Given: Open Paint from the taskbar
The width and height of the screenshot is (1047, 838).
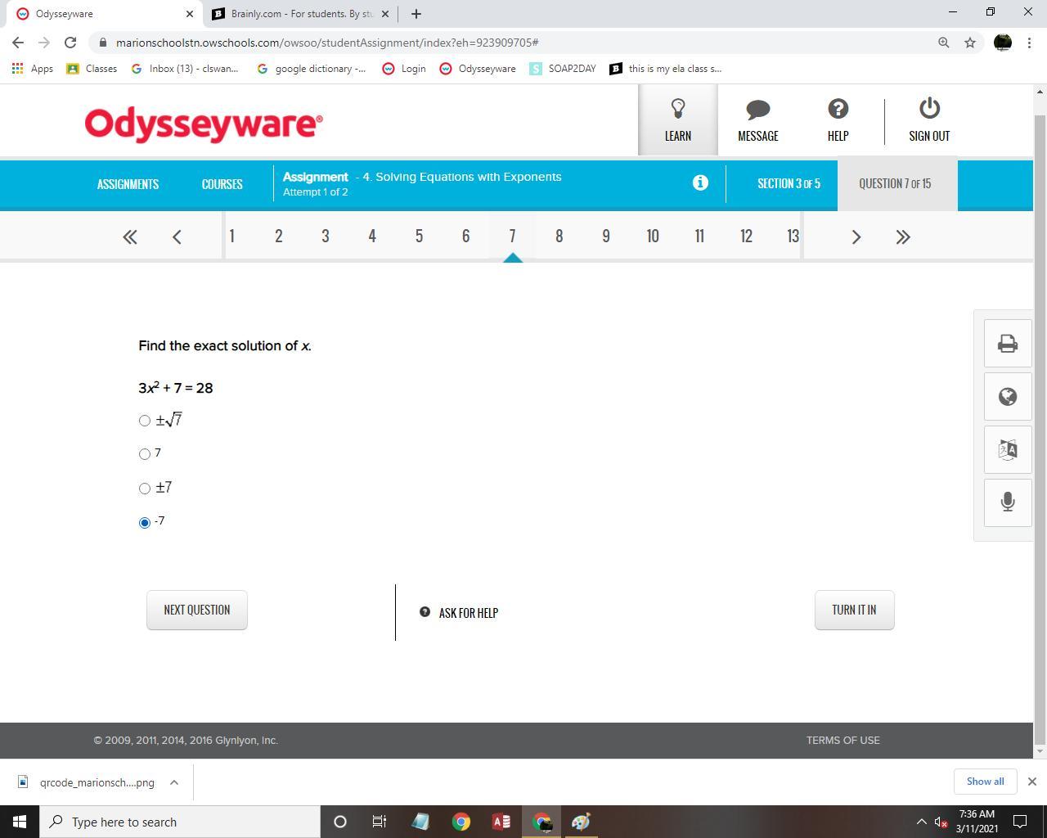Looking at the screenshot, I should 581,822.
